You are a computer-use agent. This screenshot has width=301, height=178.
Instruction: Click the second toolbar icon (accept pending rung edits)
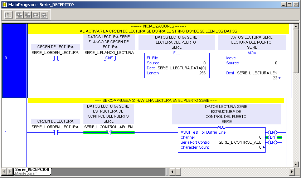19,15
